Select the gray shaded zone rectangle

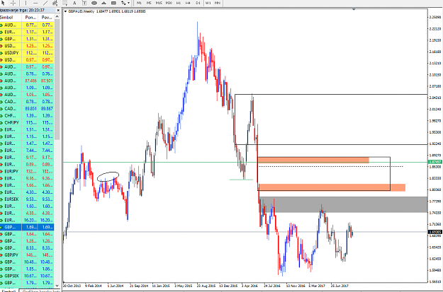[343, 204]
